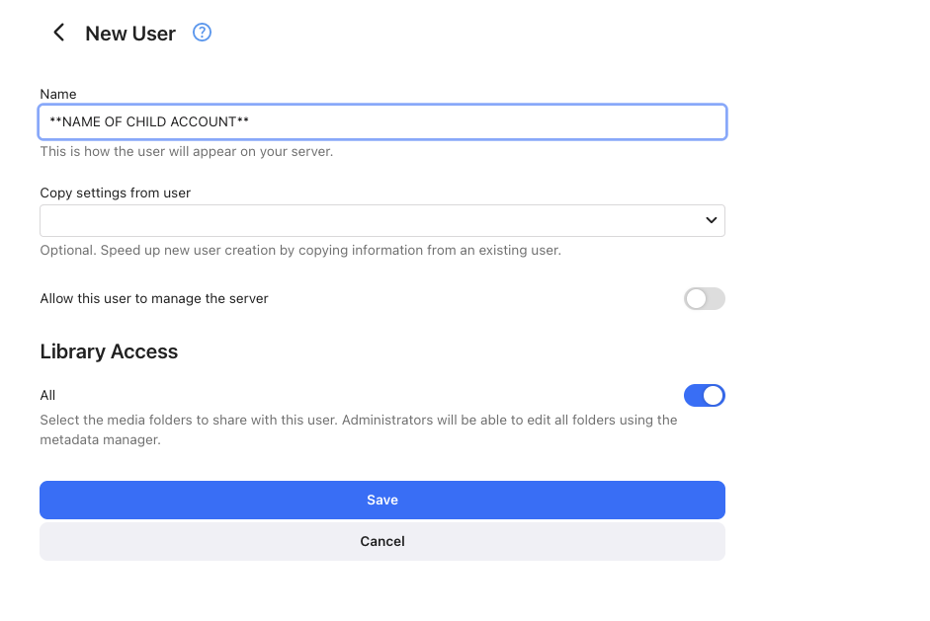Select the back chevron next to New User
930x621 pixels.
[58, 32]
